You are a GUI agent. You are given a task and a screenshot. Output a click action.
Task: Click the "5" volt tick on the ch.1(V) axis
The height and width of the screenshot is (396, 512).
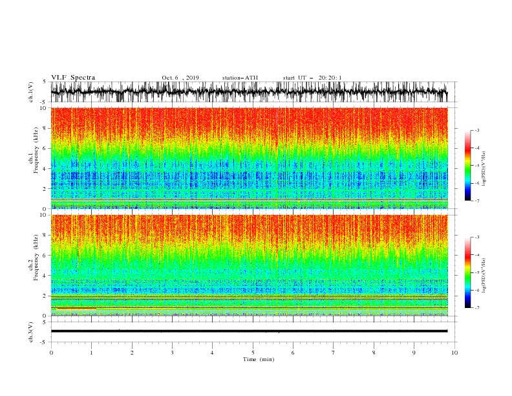point(45,82)
